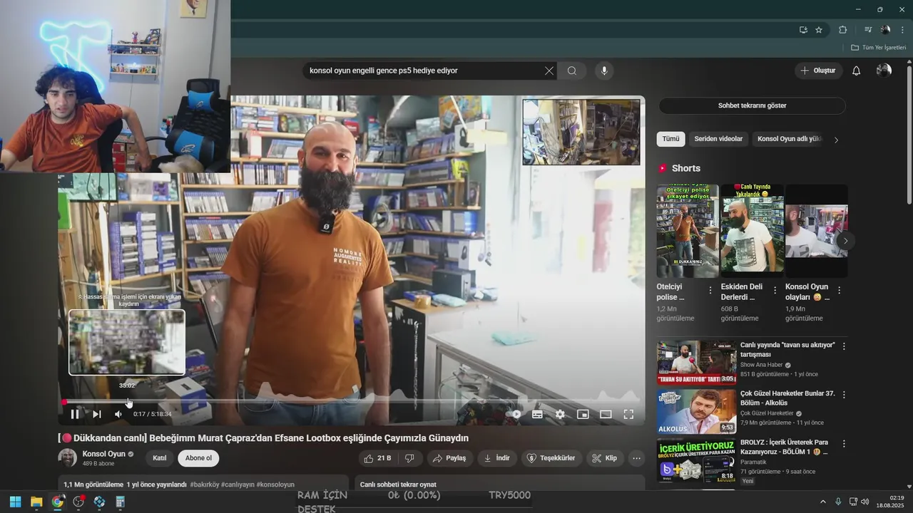Switch to miniplayer mode
913x513 pixels.
(x=583, y=414)
